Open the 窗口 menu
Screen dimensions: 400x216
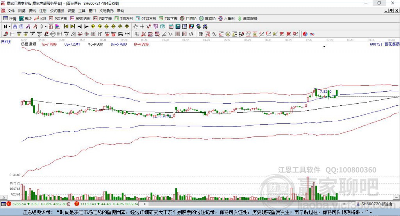click(x=92, y=11)
